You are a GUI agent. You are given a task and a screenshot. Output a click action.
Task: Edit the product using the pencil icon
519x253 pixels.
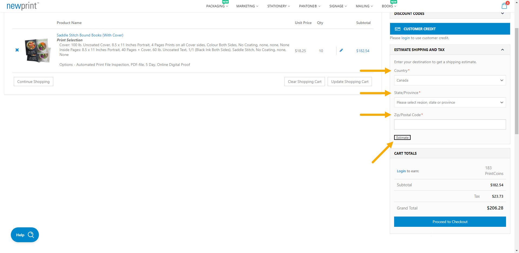coord(341,50)
